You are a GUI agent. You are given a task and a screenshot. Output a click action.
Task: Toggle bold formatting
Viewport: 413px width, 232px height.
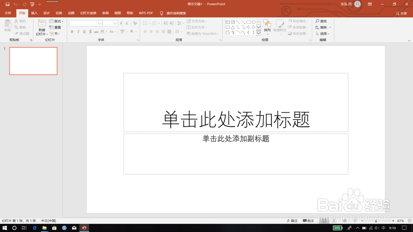[x=72, y=32]
